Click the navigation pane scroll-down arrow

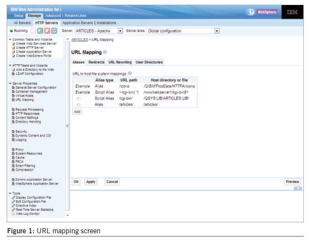pyautogui.click(x=68, y=215)
